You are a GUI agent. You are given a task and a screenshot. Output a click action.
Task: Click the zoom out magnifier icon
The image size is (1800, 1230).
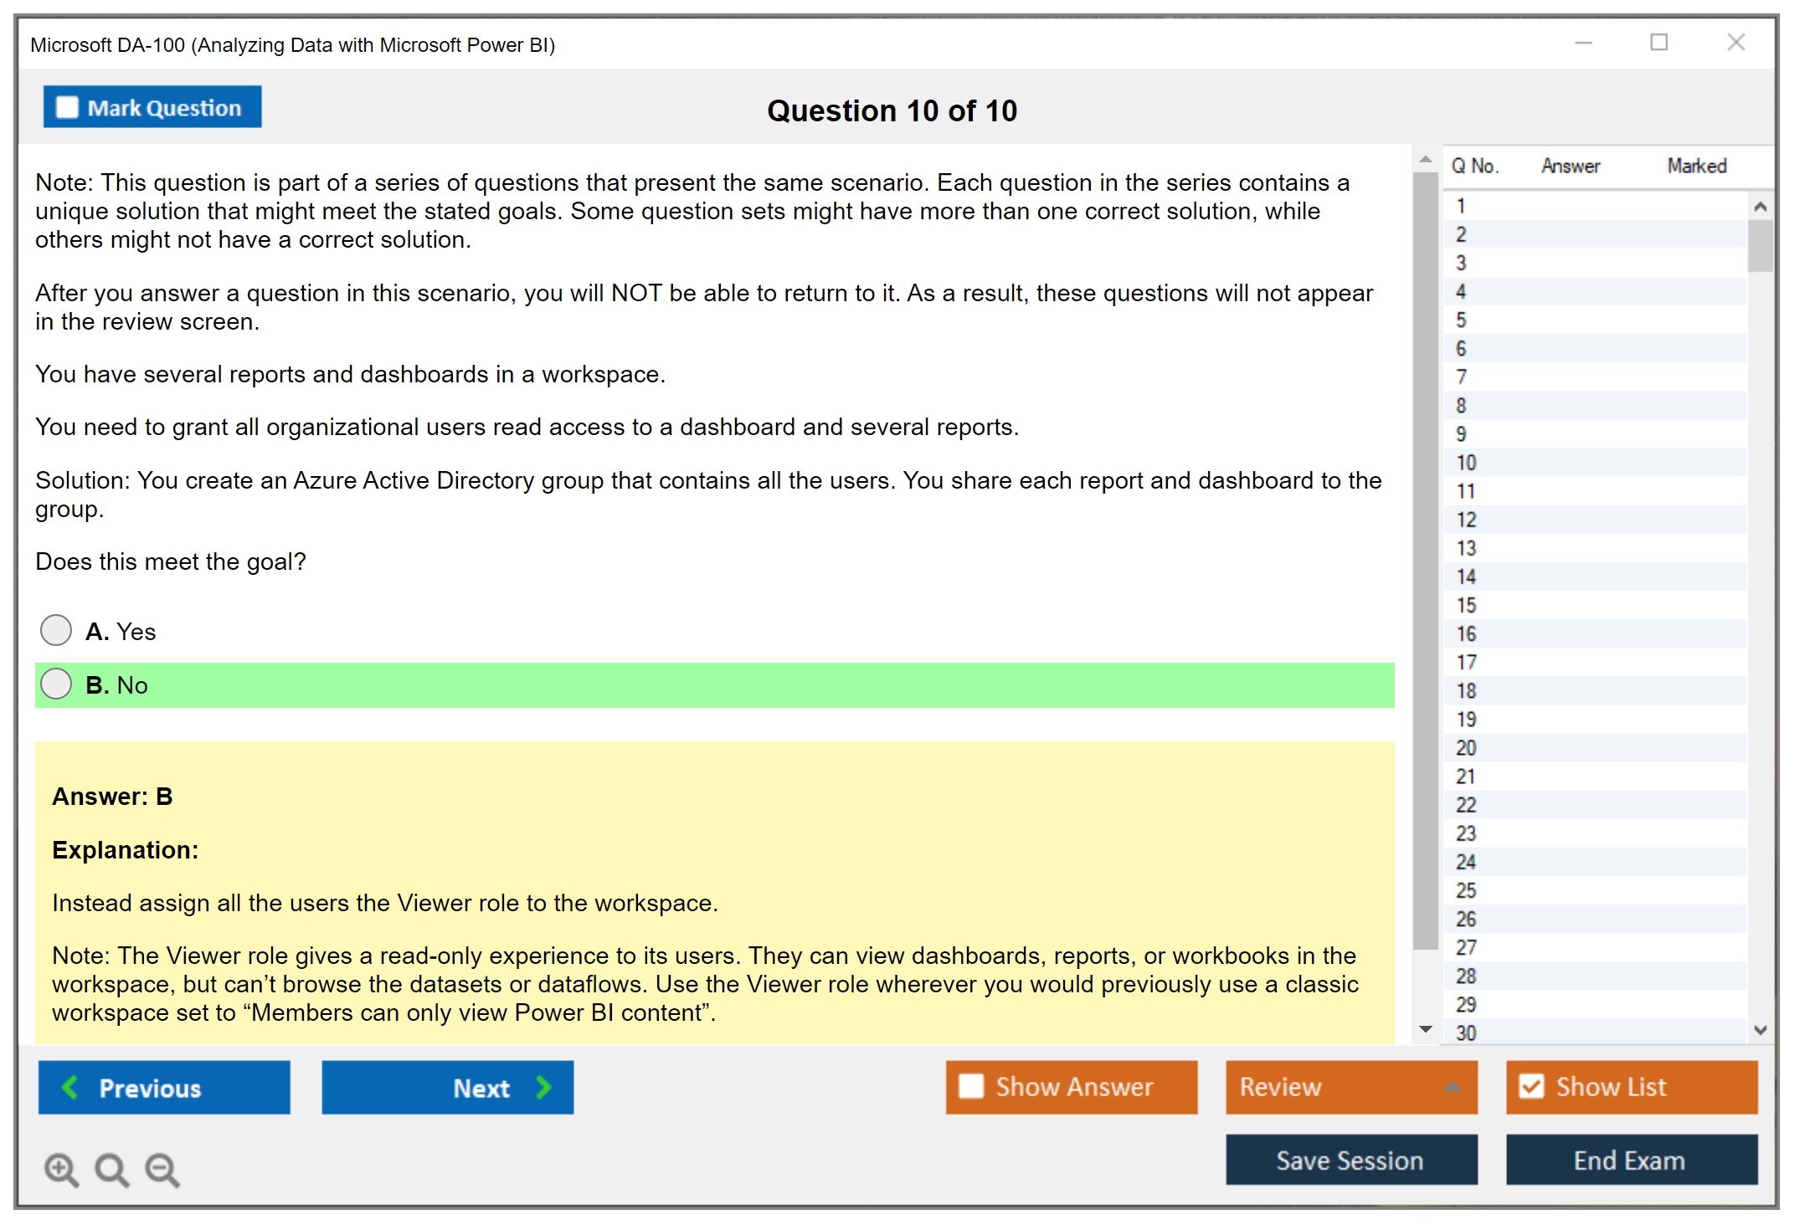[162, 1169]
